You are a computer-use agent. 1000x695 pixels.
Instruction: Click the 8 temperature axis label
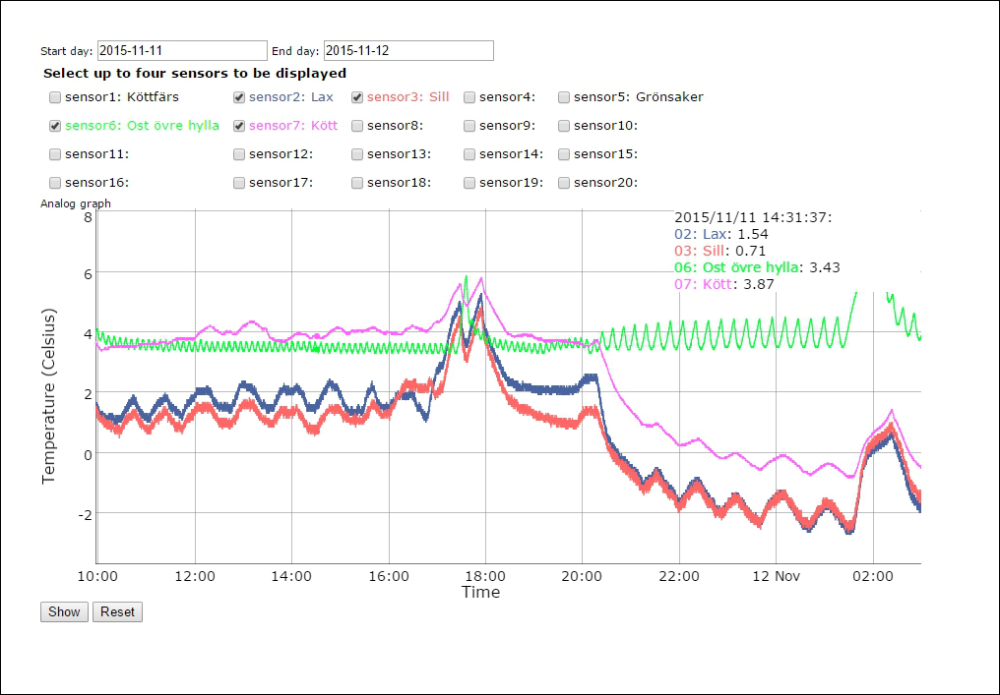click(88, 217)
